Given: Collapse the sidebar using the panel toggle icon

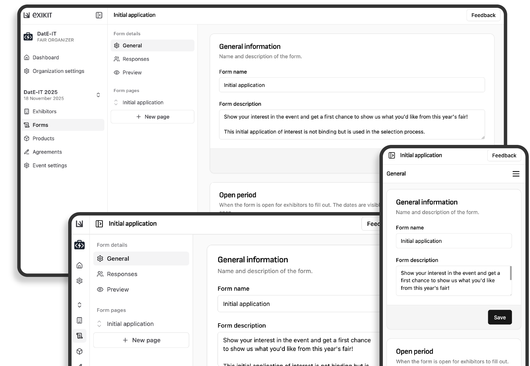Looking at the screenshot, I should (99, 15).
